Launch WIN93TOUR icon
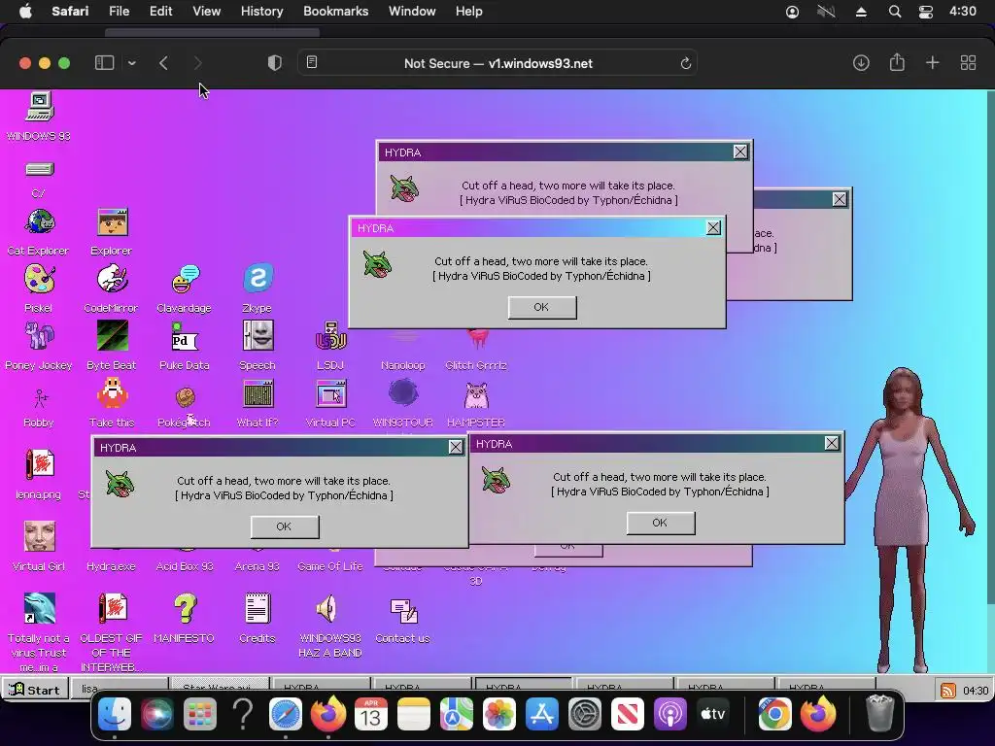Screen dimensions: 995x746 [x=403, y=393]
